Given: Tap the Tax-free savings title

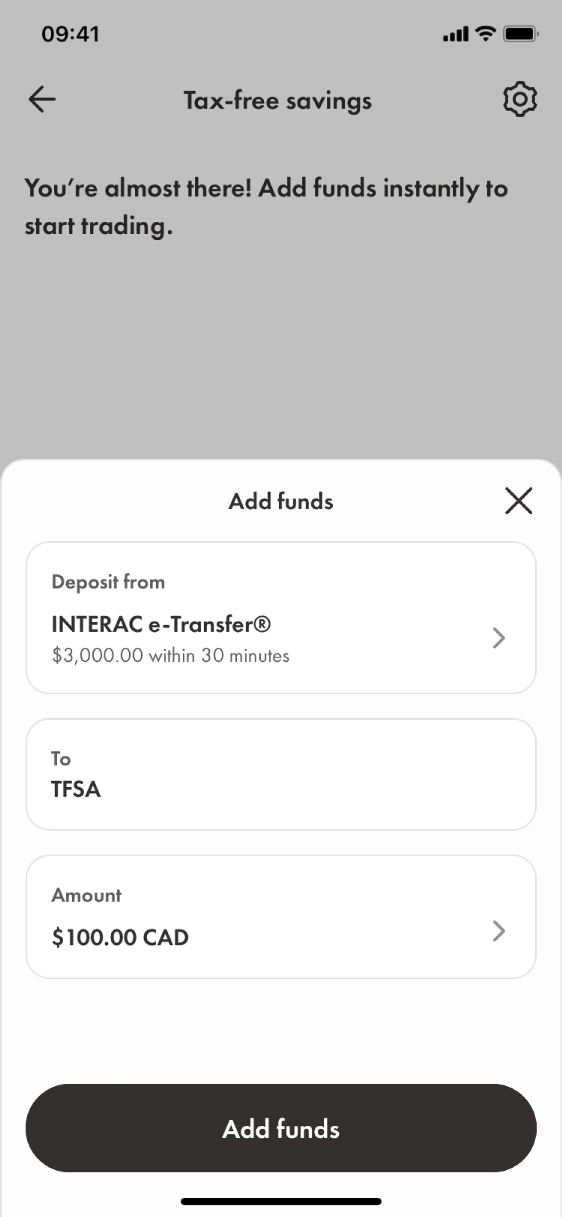Looking at the screenshot, I should 278,101.
